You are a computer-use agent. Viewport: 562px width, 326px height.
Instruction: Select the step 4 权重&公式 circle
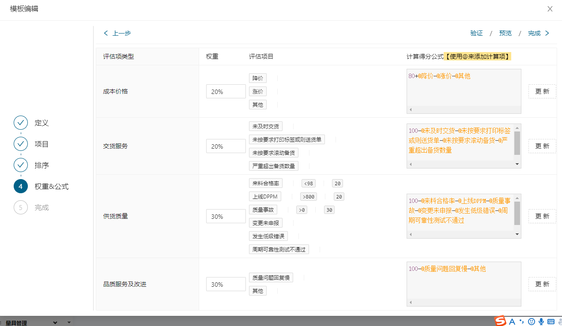click(x=21, y=187)
